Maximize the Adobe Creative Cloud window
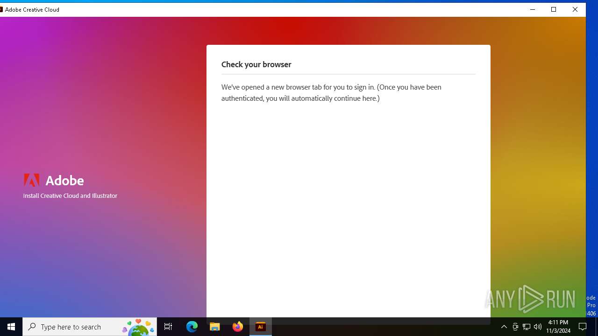The width and height of the screenshot is (598, 336). 554,9
